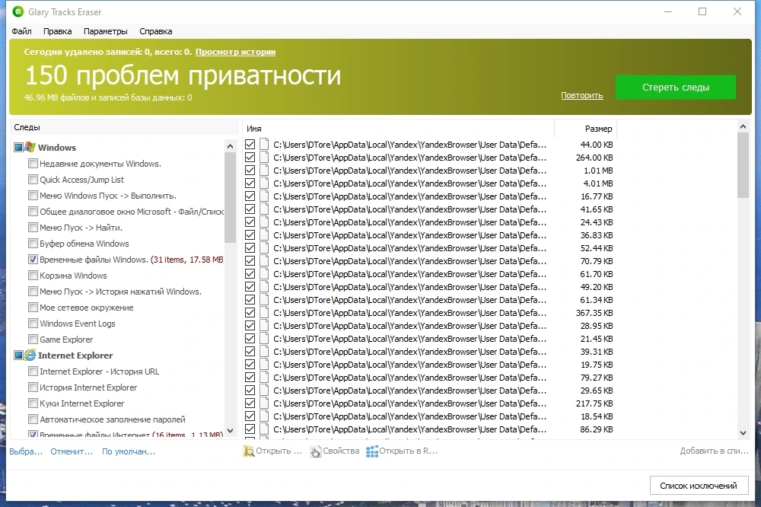Select the file path row sized 19.75 KB
The image size is (761, 507).
(x=409, y=364)
